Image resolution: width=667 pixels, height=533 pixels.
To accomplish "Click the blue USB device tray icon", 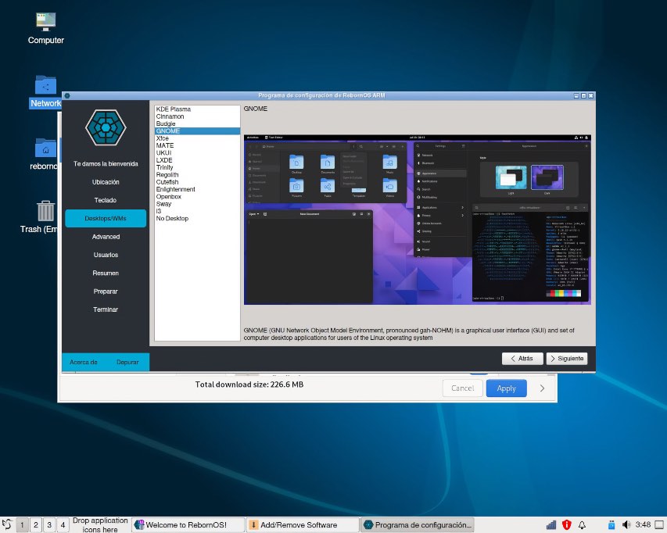I will pyautogui.click(x=611, y=525).
